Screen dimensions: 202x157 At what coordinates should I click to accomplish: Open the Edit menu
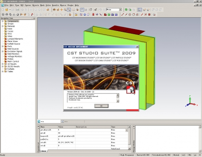pos(12,5)
